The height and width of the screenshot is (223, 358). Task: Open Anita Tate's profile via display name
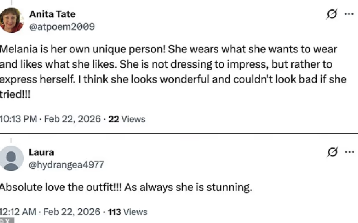[x=52, y=14]
